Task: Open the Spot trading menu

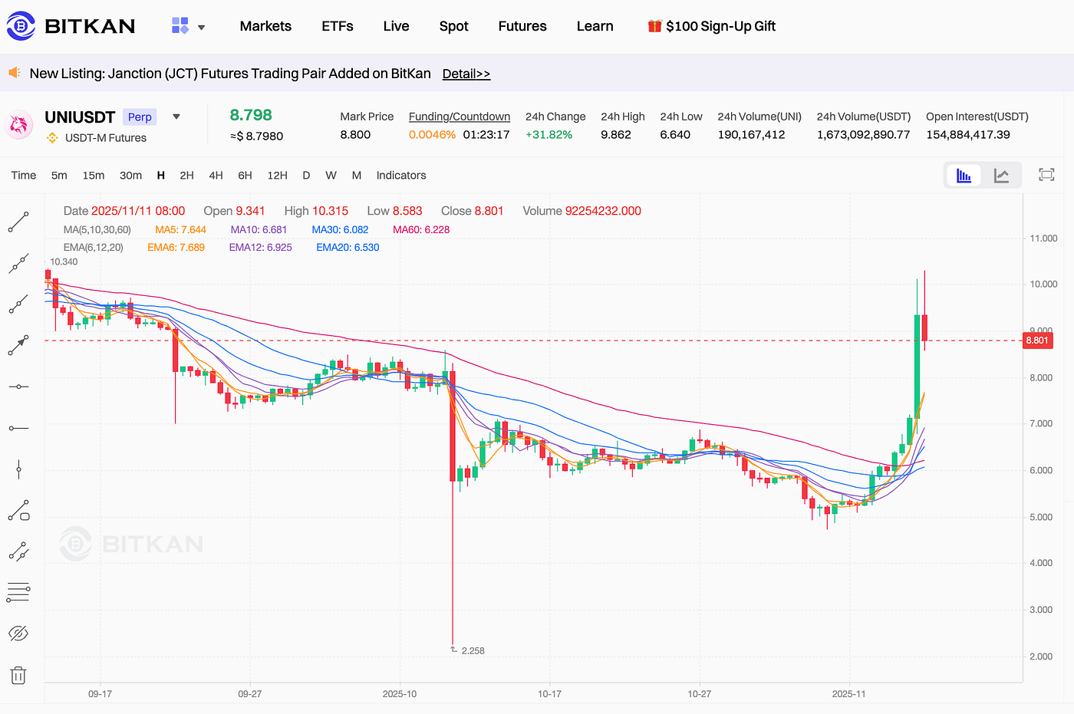Action: click(453, 26)
